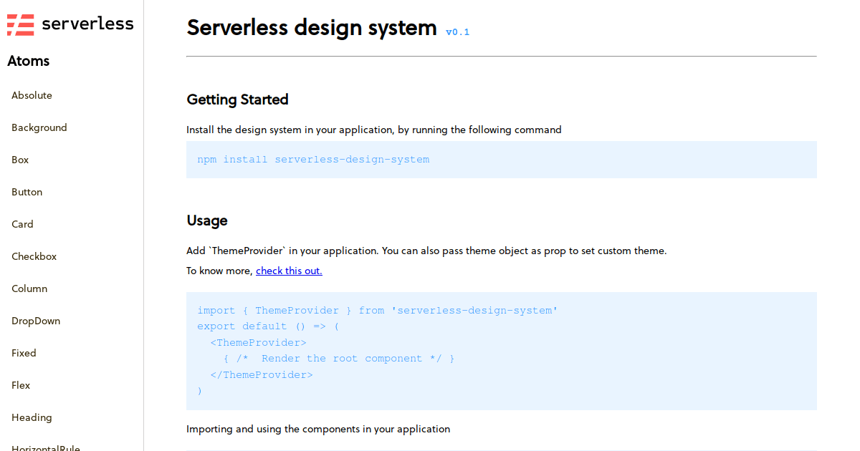Click the Serverless logo icon
This screenshot has height=451, width=860.
(21, 24)
